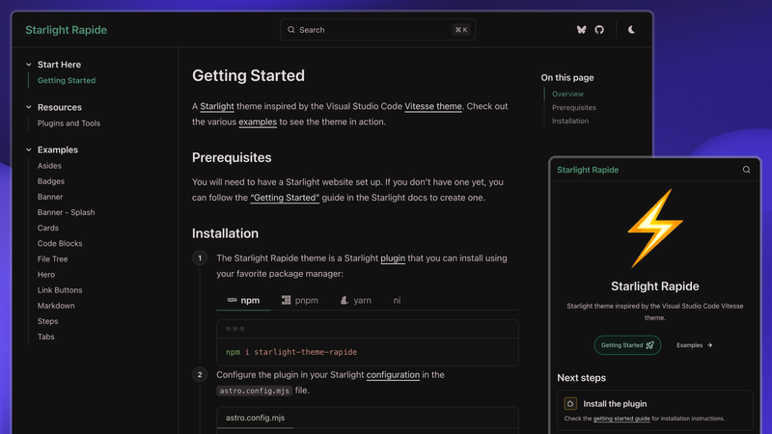Open the Markdown example

56,306
